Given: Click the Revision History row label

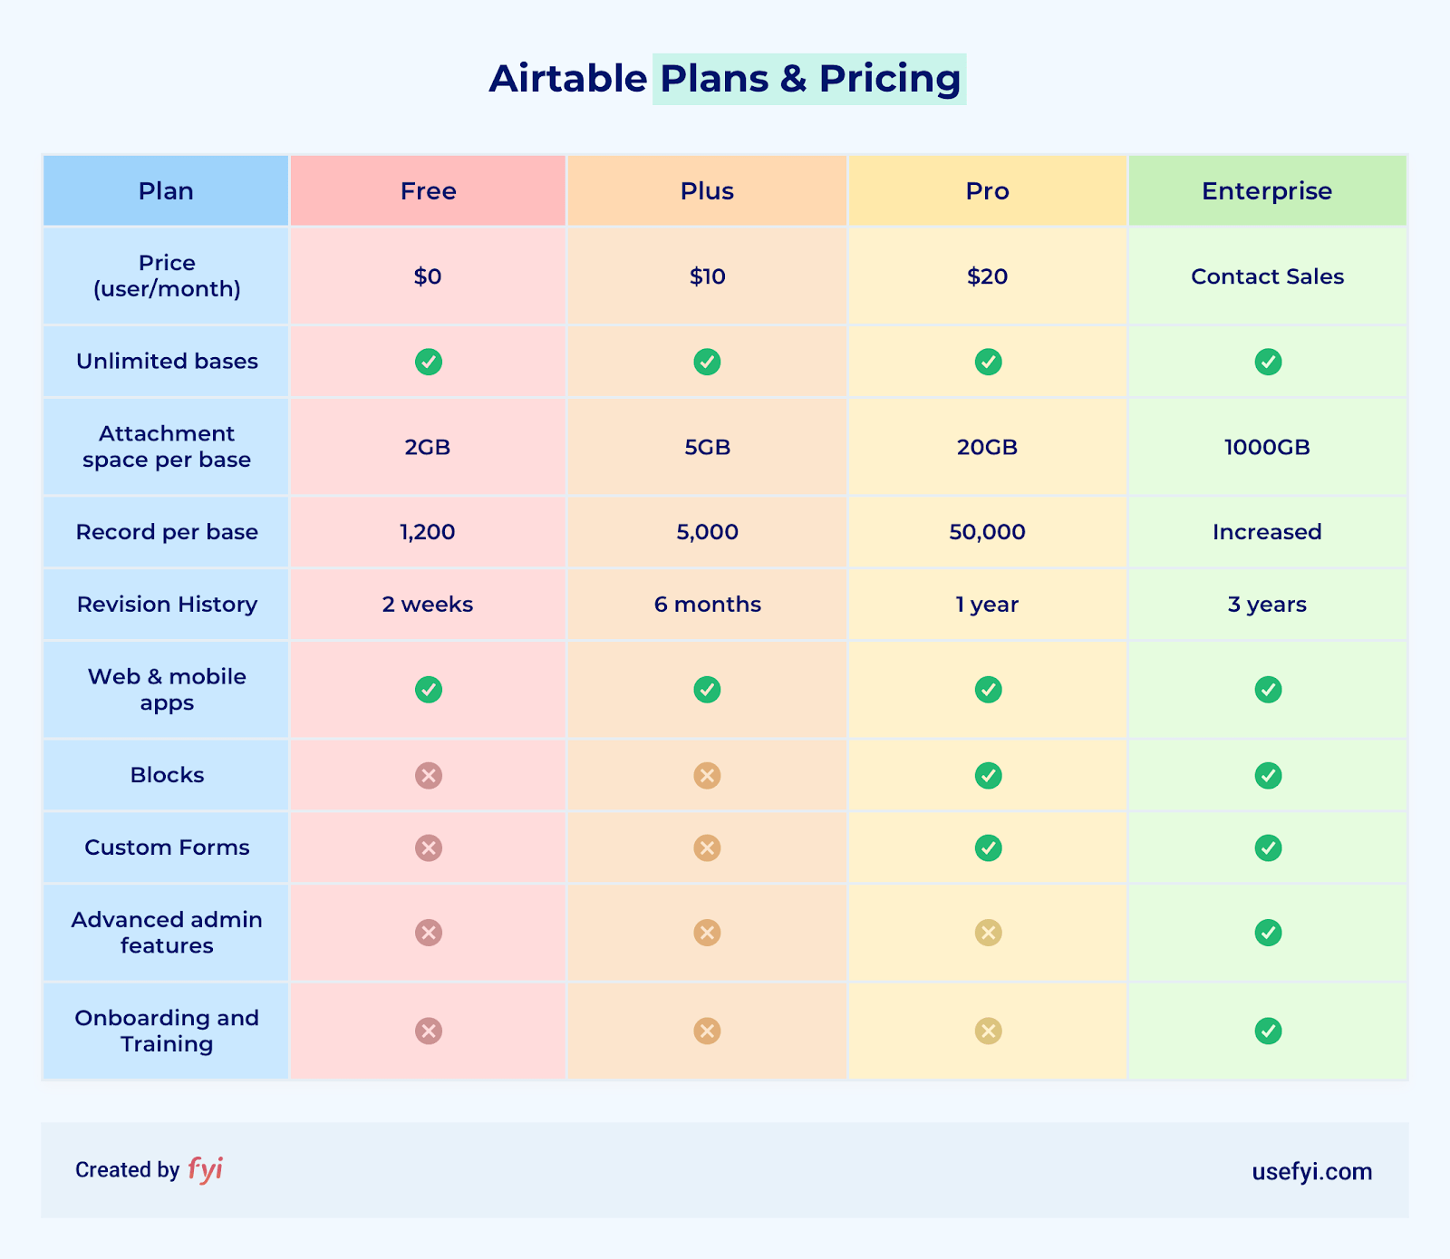Looking at the screenshot, I should (167, 605).
